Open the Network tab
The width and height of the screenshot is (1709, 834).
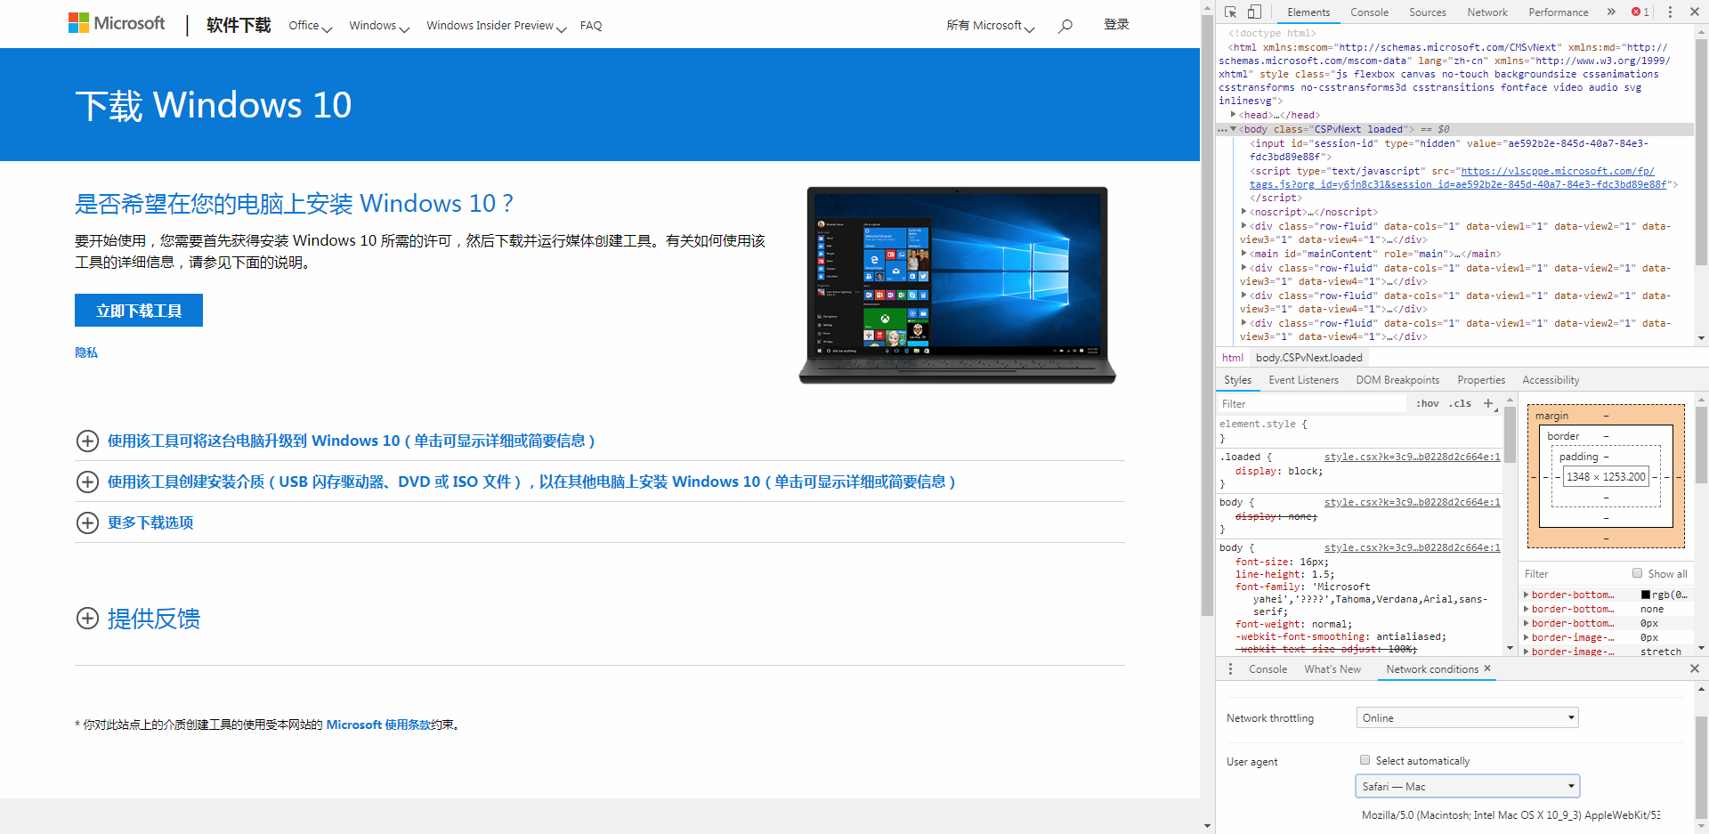coord(1487,12)
